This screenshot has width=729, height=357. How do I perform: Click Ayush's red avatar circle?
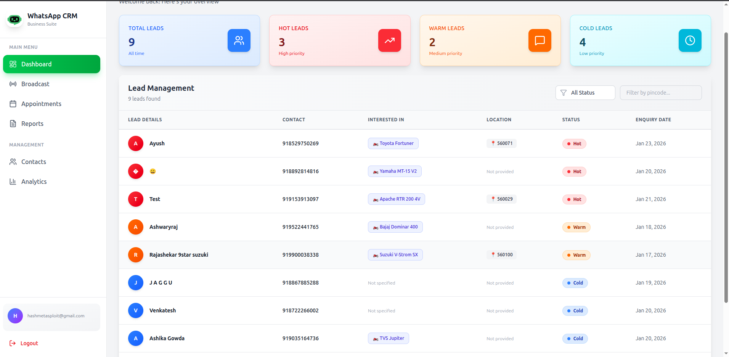[136, 143]
